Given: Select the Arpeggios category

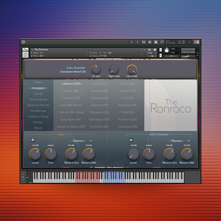Looking at the screenshot, I should [x=38, y=88].
